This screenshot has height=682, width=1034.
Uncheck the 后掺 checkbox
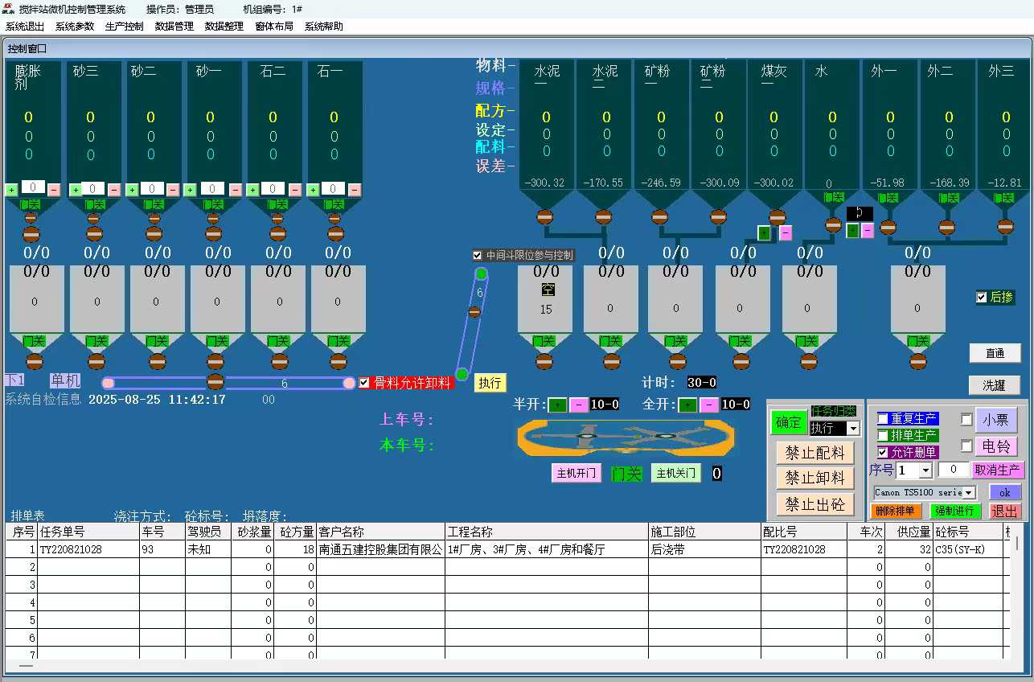pyautogui.click(x=981, y=298)
